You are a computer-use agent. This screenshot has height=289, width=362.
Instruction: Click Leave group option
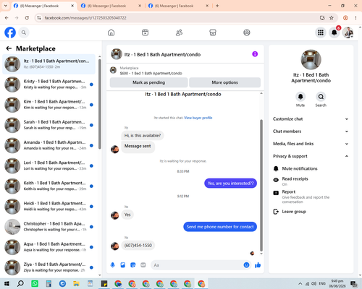click(x=311, y=212)
